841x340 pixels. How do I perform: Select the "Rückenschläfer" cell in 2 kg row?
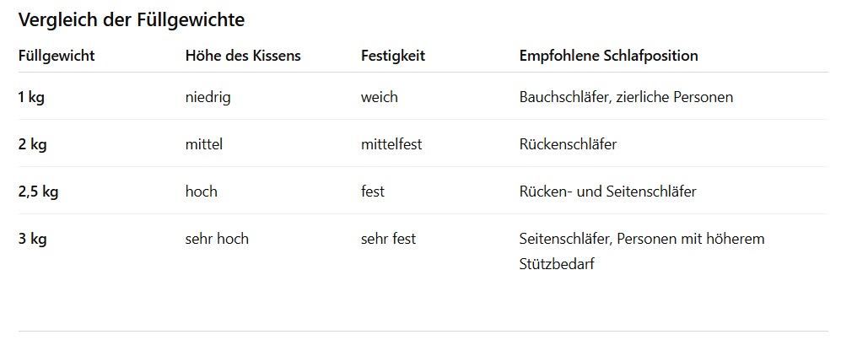point(568,144)
